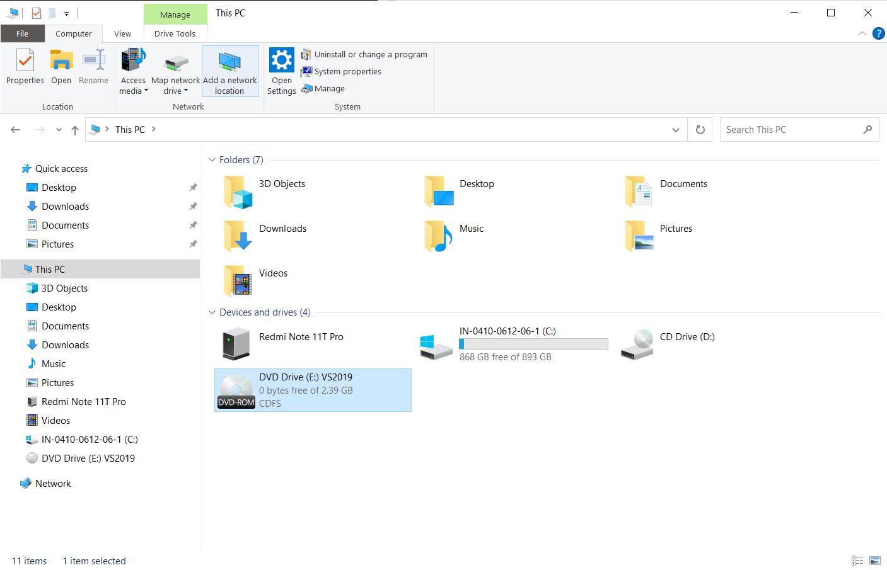Viewport: 887px width, 570px height.
Task: Switch to the View ribbon tab
Action: (122, 34)
